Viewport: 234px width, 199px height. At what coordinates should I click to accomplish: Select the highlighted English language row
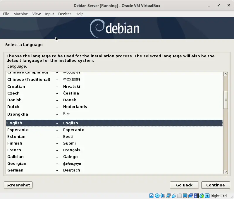pyautogui.click(x=114, y=123)
